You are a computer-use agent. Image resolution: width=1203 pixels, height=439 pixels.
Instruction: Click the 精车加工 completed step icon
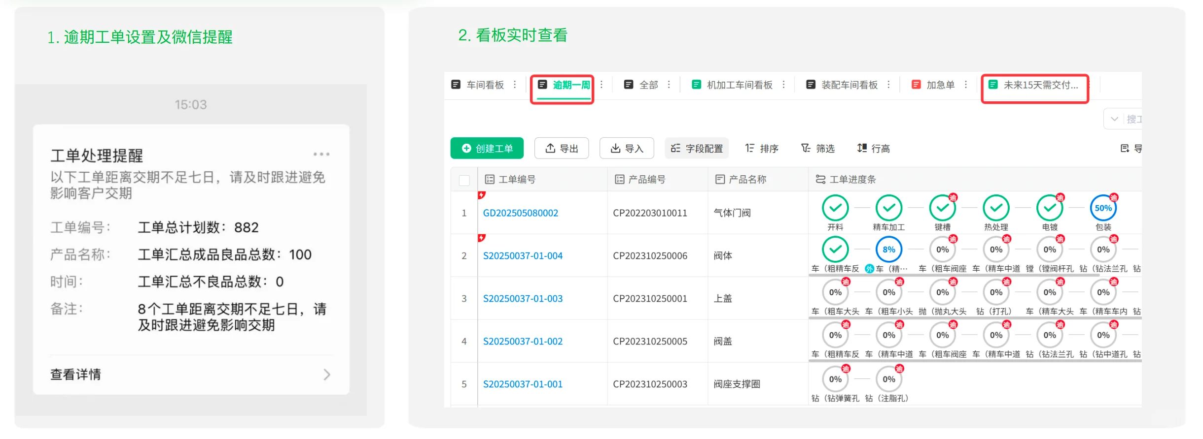(x=889, y=208)
